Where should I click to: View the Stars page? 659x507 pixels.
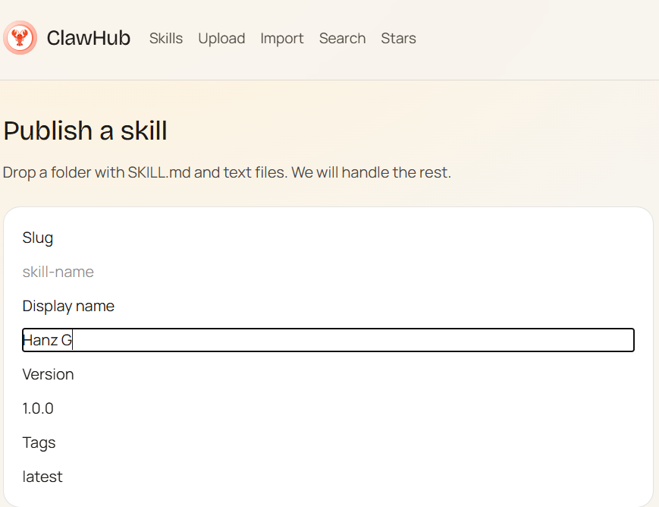coord(398,38)
